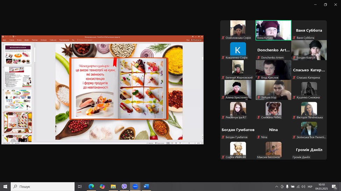Click the Общий доступ share button
This screenshot has width=341, height=191.
[x=197, y=40]
